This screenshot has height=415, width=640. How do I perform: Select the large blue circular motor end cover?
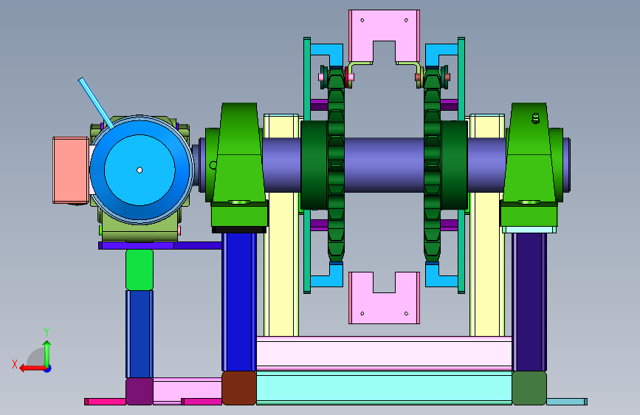point(140,170)
